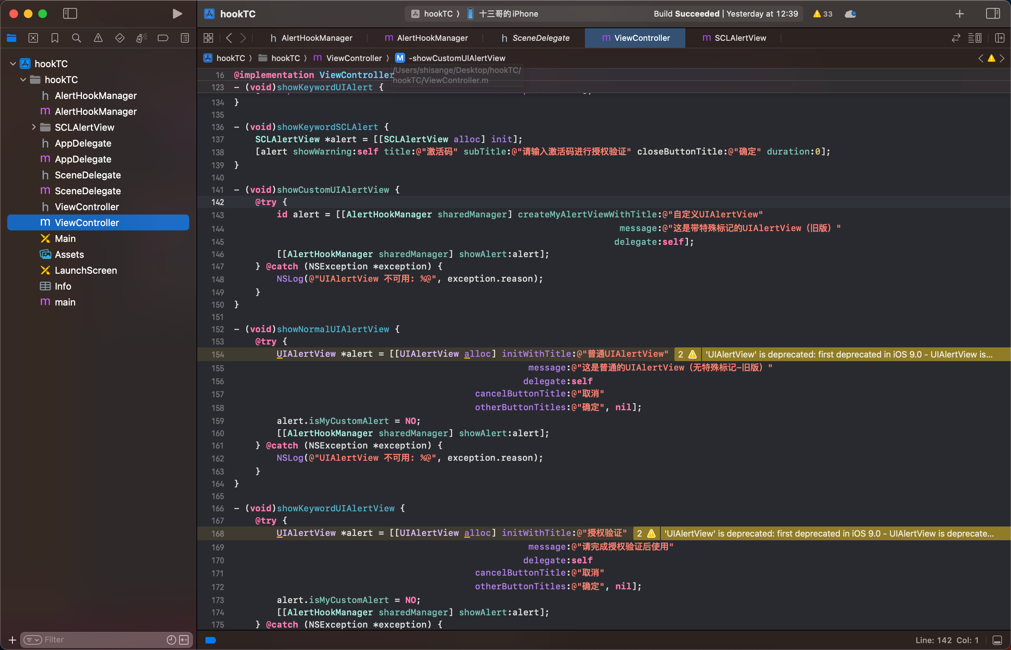The height and width of the screenshot is (650, 1011).
Task: Go back in editor history
Action: pyautogui.click(x=229, y=38)
